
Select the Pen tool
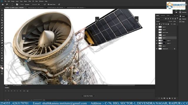click(2, 48)
